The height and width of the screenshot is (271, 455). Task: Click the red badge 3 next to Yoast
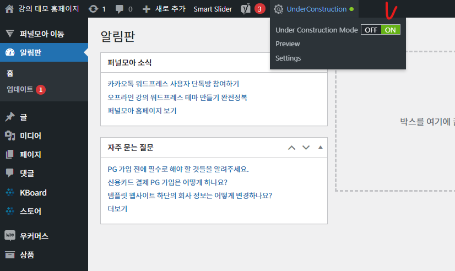259,9
